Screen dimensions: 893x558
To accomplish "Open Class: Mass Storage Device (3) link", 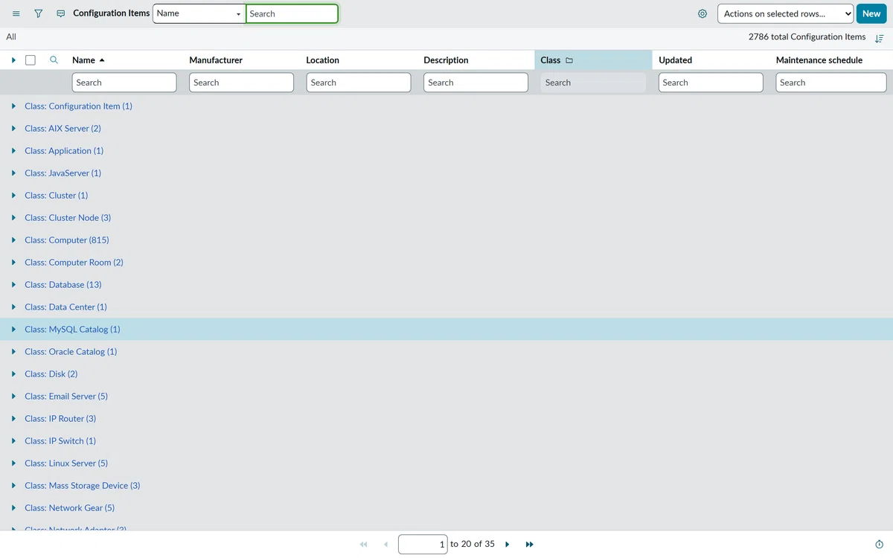I will click(83, 486).
